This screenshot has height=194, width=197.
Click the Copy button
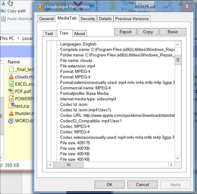coord(148,32)
